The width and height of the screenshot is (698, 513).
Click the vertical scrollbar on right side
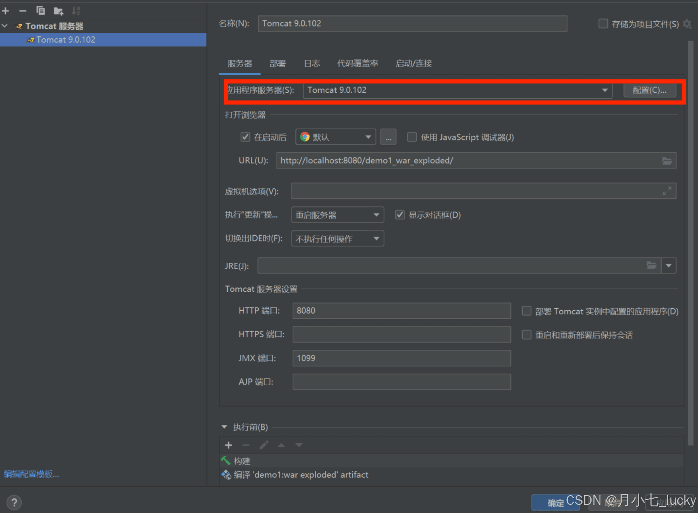(690, 243)
